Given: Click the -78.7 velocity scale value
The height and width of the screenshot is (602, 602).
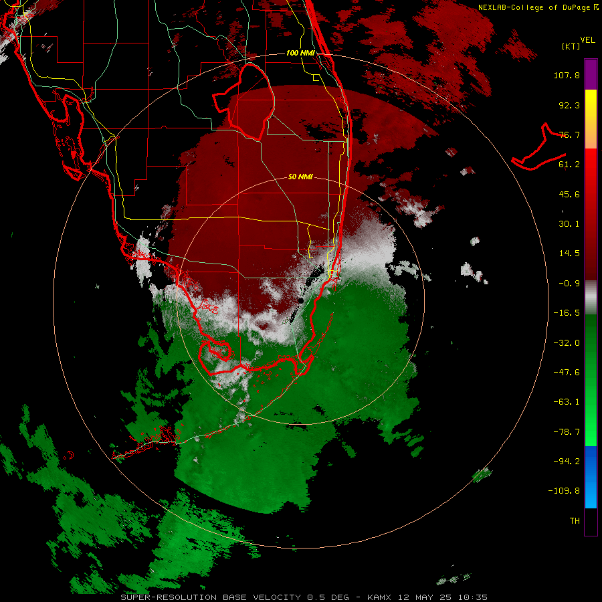Looking at the screenshot, I should tap(567, 432).
